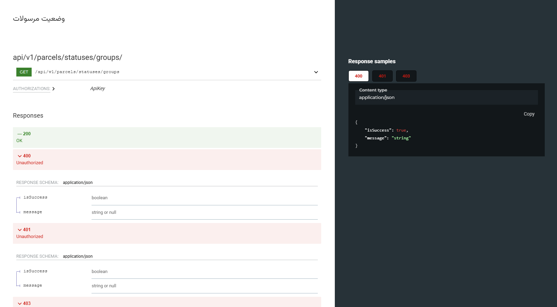Click the api/v1/parcels/statuses/groups/ heading

click(67, 57)
